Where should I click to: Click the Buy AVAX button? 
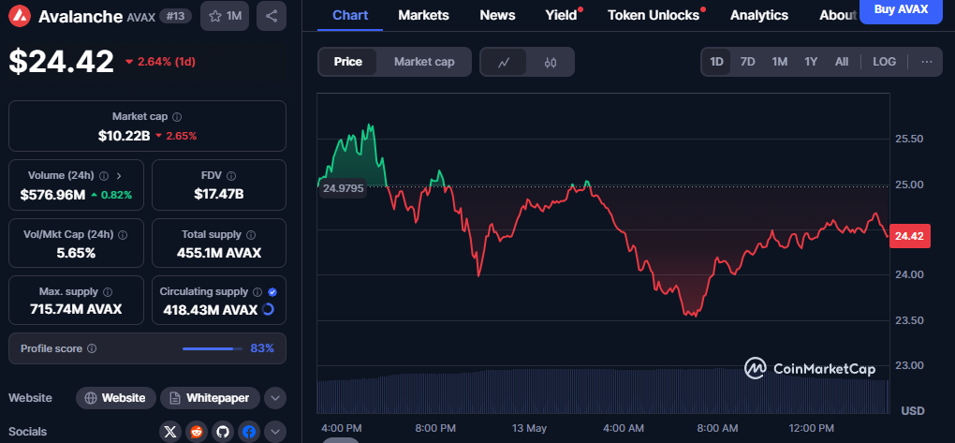pyautogui.click(x=901, y=9)
